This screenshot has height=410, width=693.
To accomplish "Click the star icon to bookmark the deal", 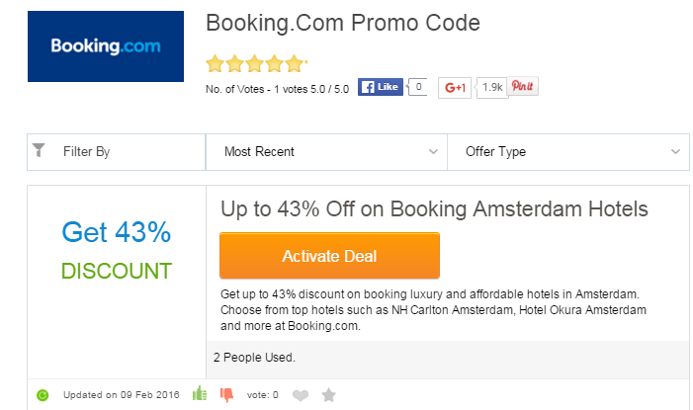I will [328, 395].
